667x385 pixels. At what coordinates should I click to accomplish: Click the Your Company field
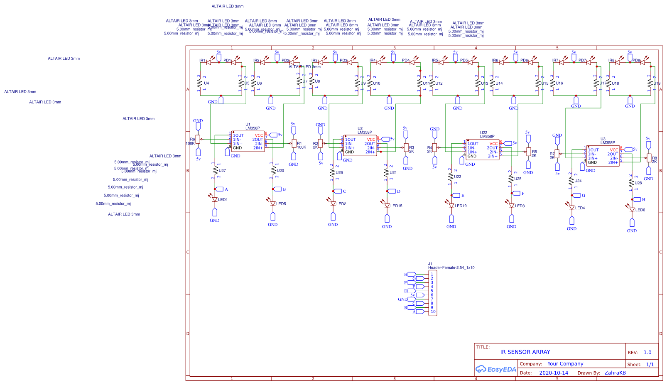(565, 363)
